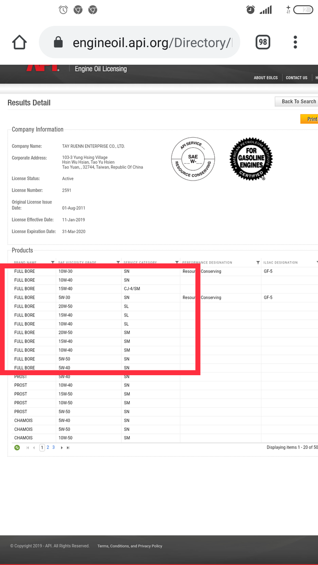Click the Active license status value
Image resolution: width=318 pixels, height=565 pixels.
click(68, 179)
